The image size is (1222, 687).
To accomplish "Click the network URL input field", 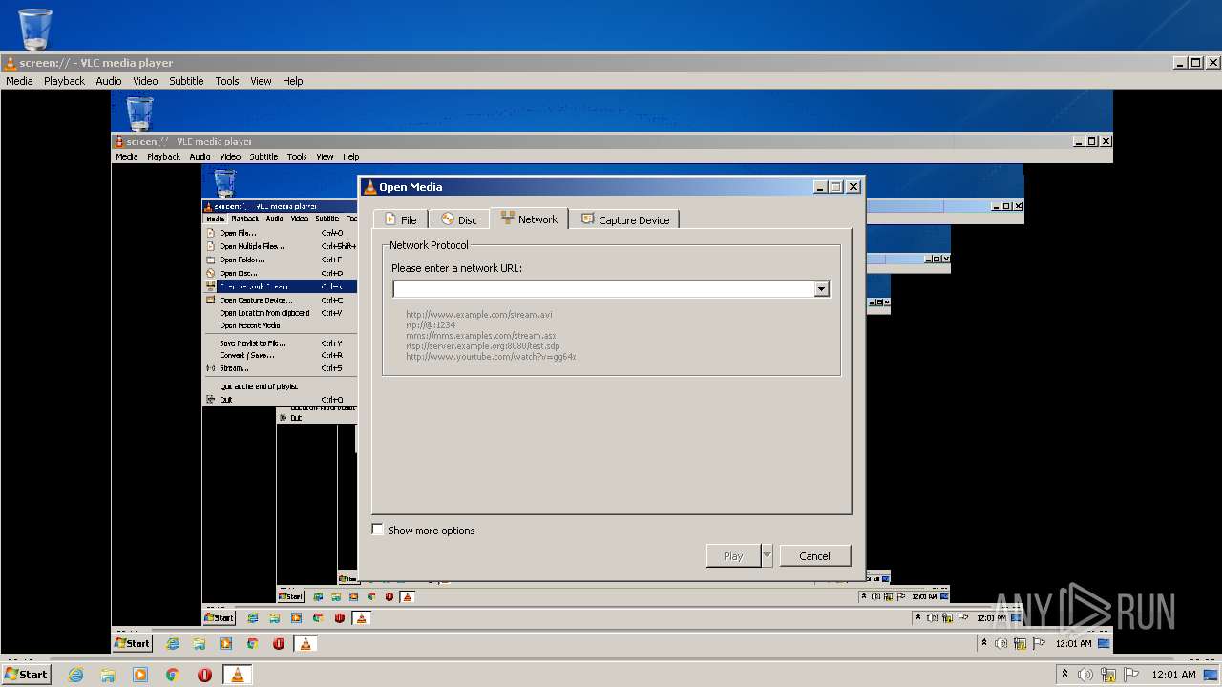I will [x=603, y=289].
